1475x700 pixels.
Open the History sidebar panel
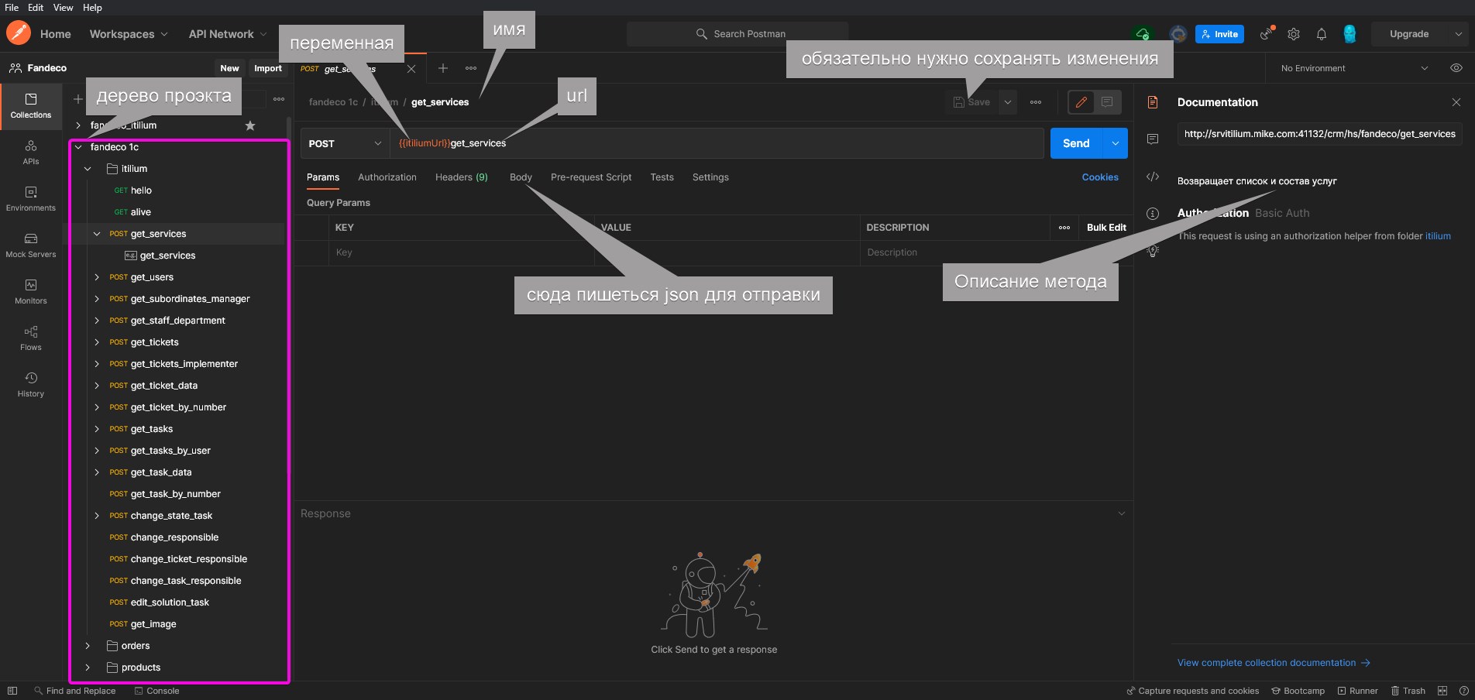pyautogui.click(x=31, y=384)
